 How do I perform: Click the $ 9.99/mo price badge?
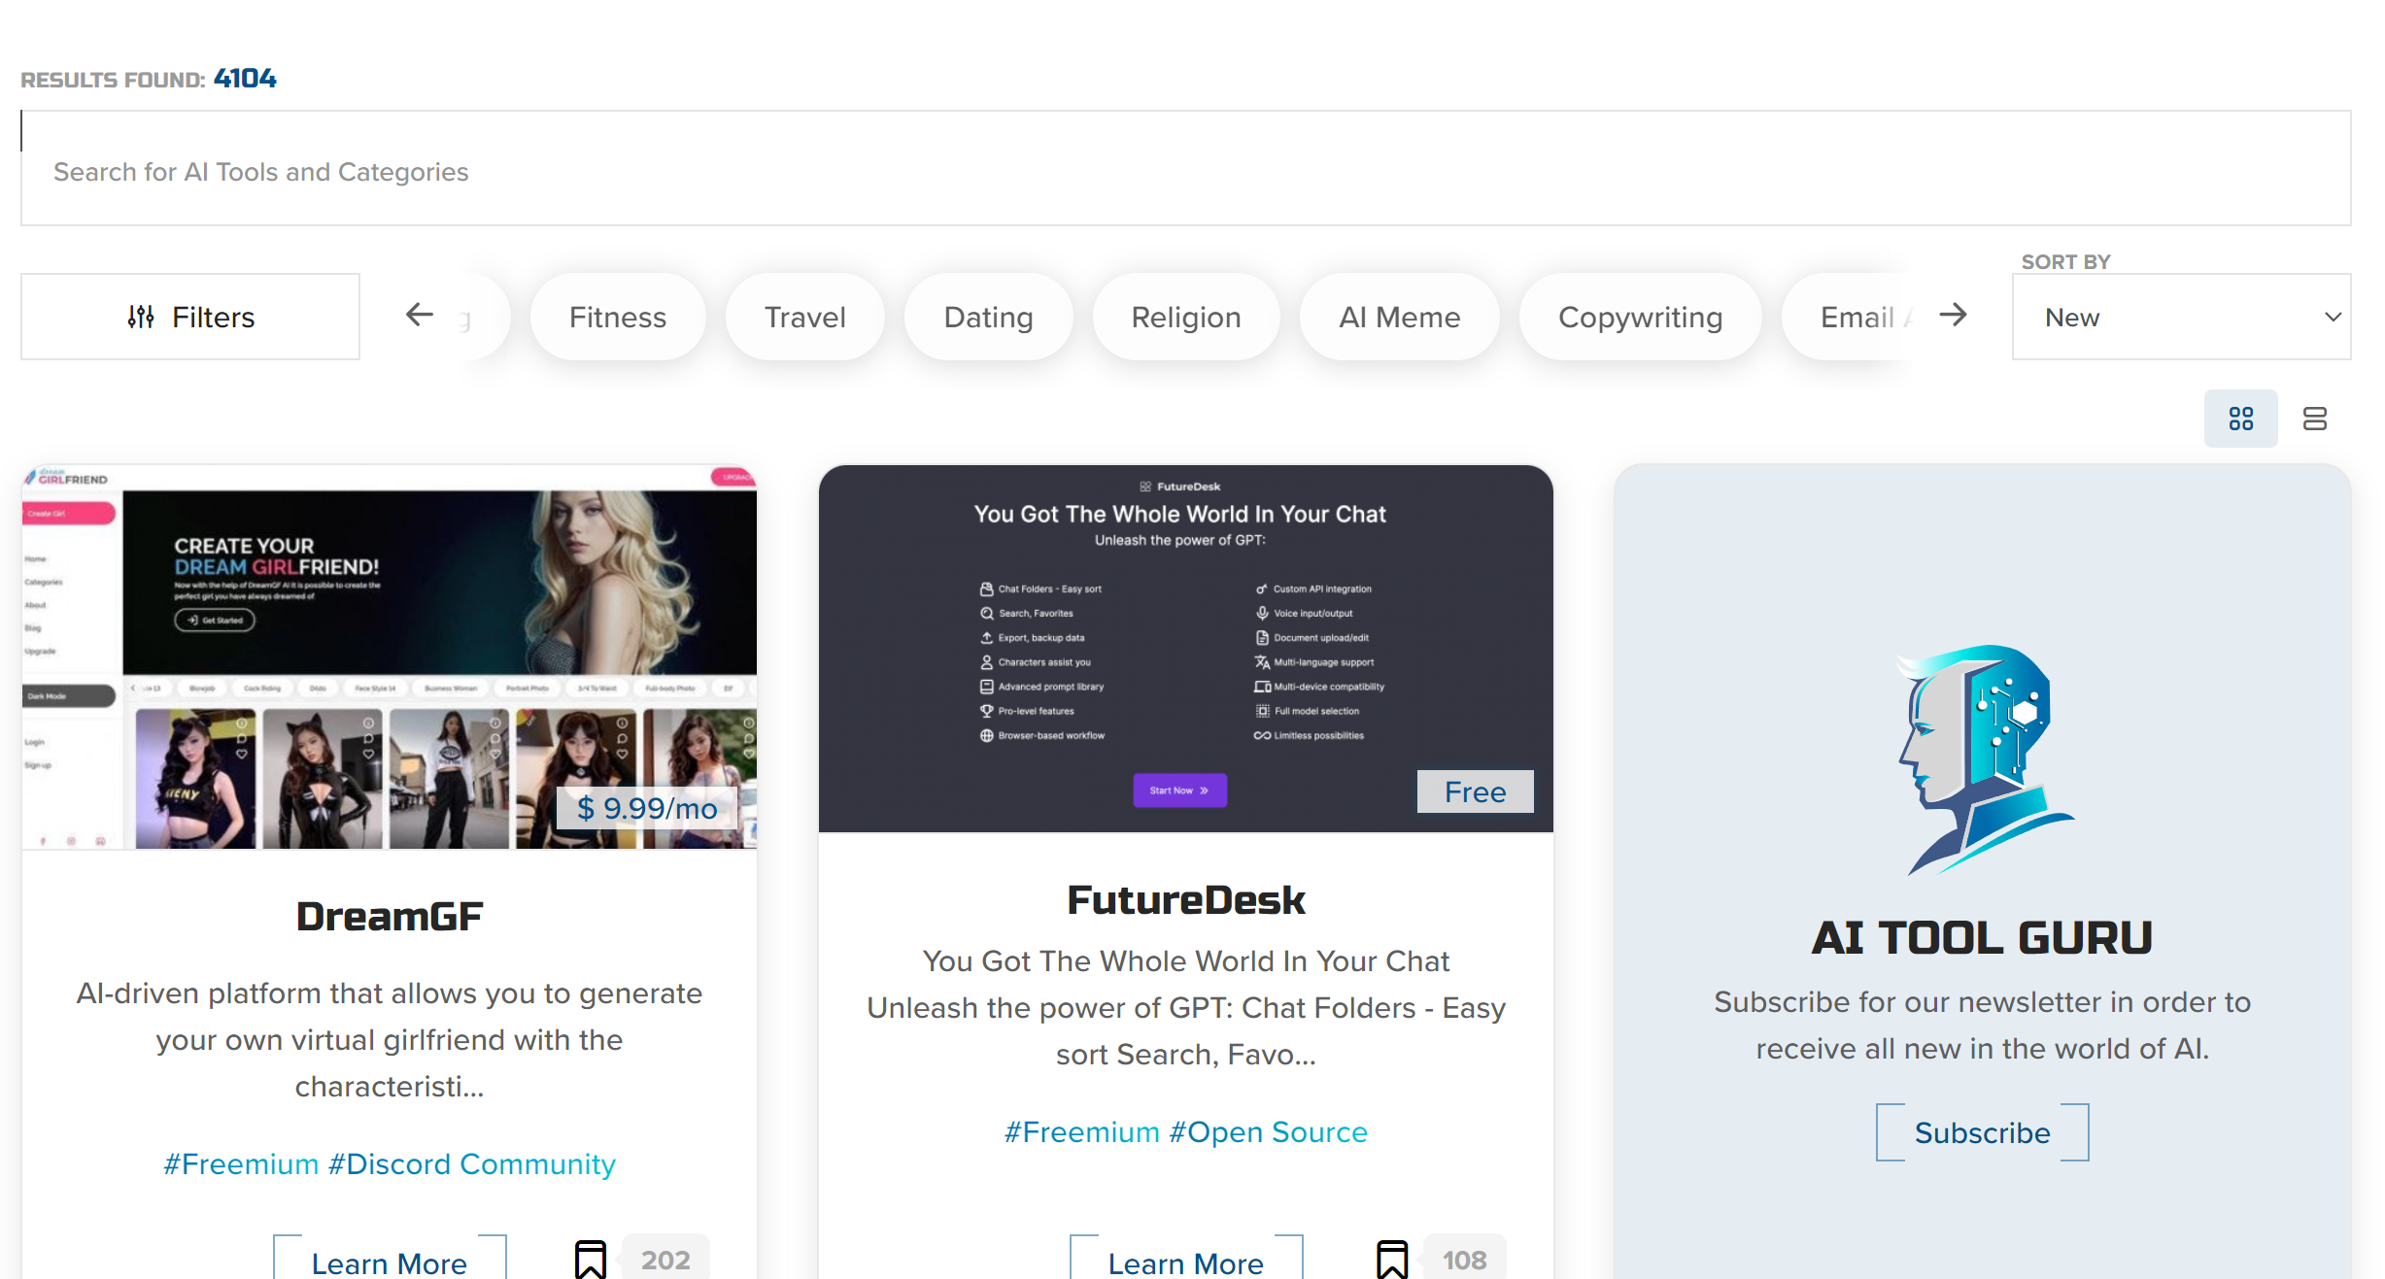pos(647,808)
